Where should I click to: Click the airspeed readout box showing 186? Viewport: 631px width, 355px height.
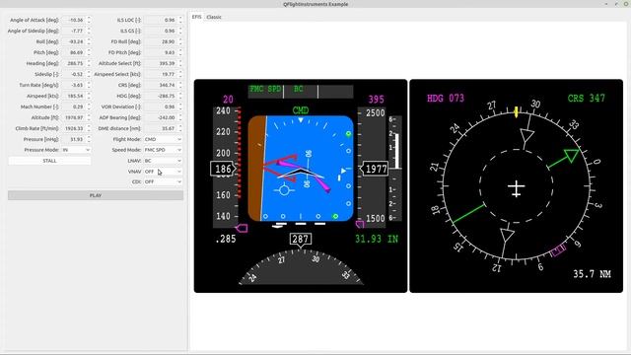click(222, 169)
